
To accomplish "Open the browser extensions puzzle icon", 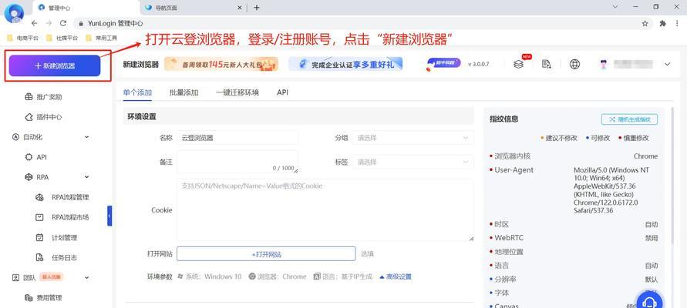I will click(x=662, y=24).
